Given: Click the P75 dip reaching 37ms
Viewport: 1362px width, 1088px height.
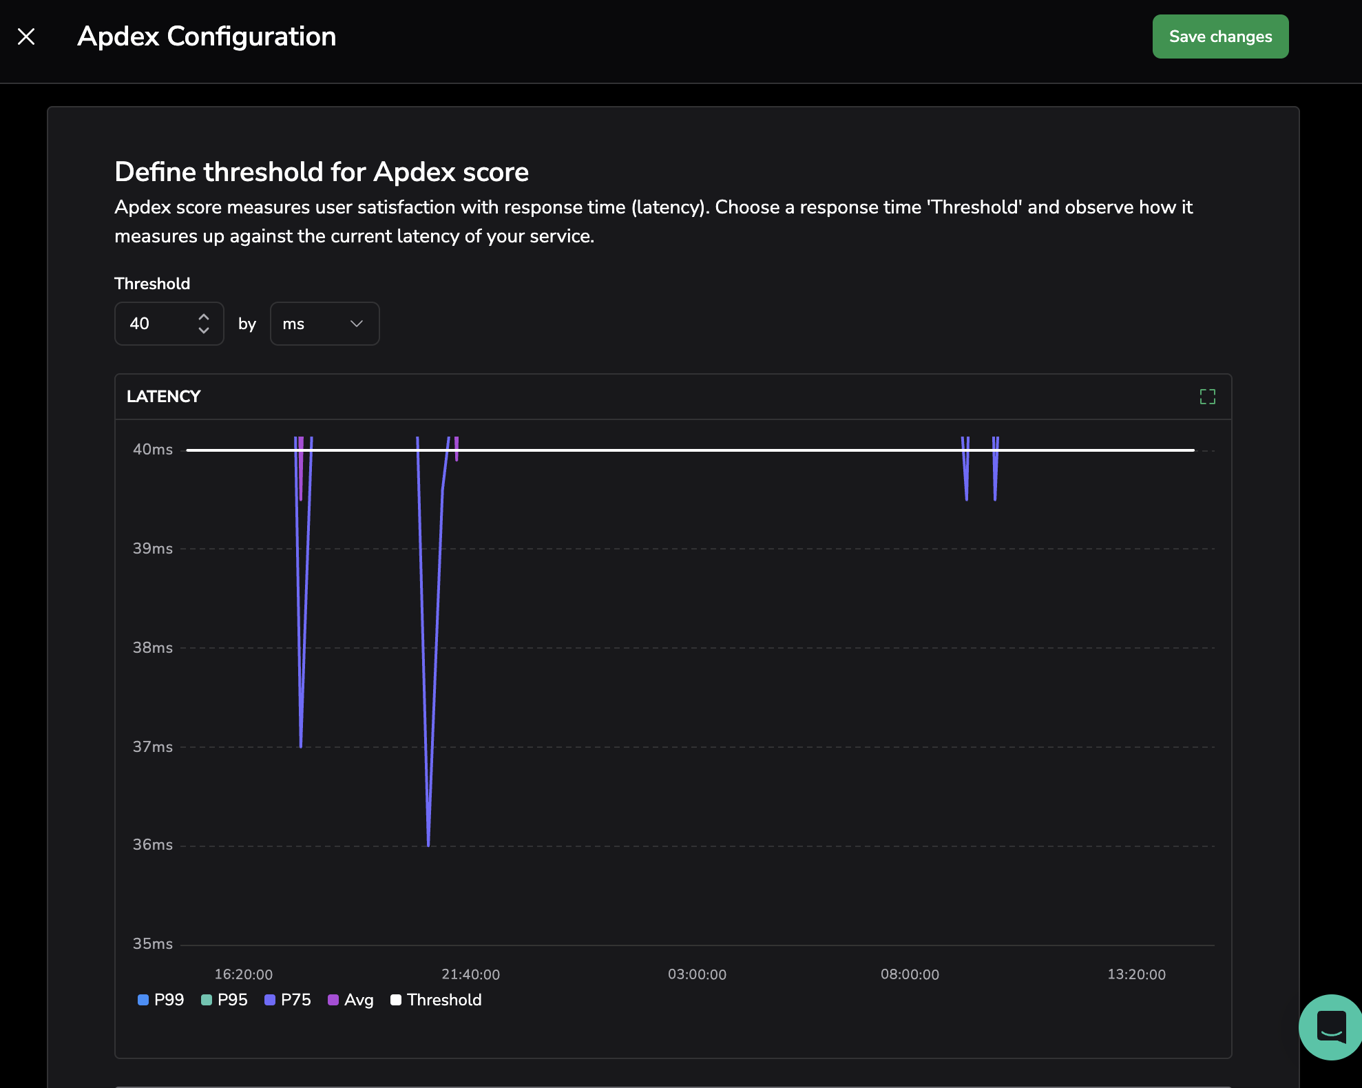Looking at the screenshot, I should (301, 744).
